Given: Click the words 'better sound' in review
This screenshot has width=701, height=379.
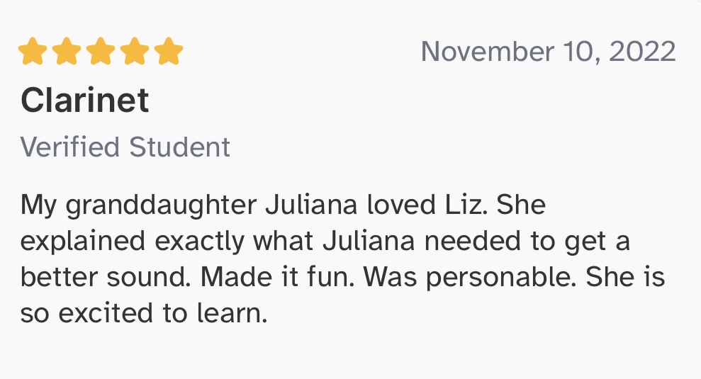Looking at the screenshot, I should [x=105, y=277].
